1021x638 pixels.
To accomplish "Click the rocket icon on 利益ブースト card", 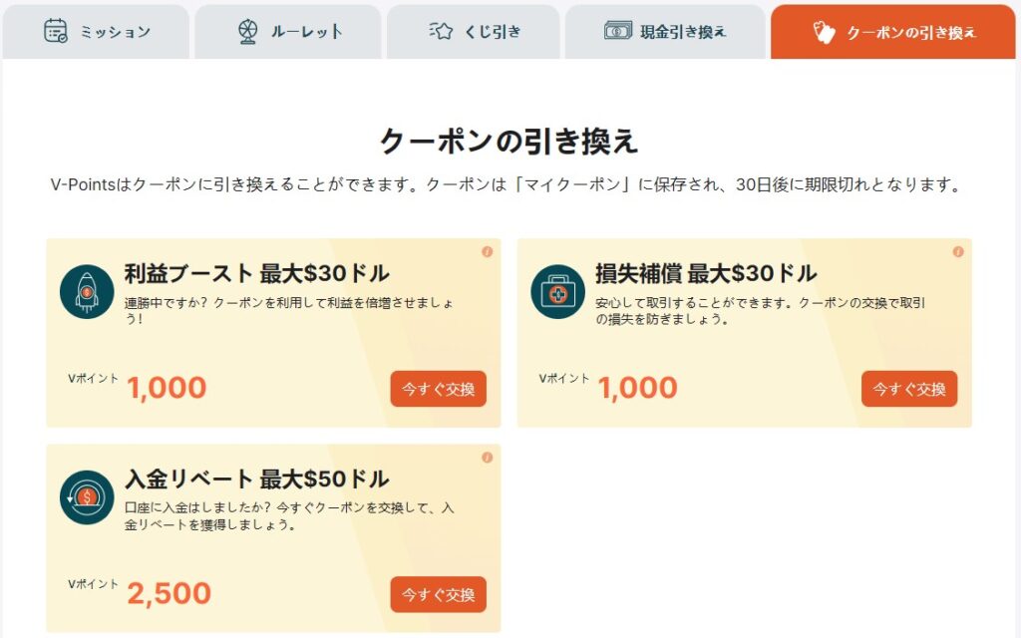I will (x=87, y=292).
